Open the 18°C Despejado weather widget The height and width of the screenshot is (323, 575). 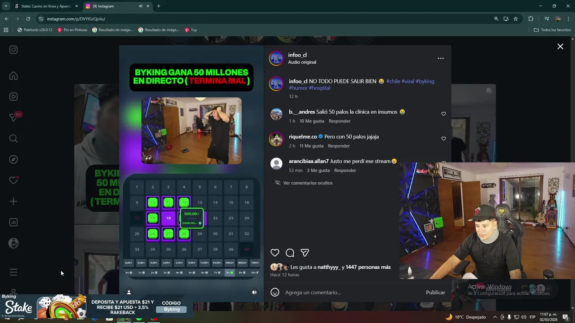pyautogui.click(x=465, y=317)
